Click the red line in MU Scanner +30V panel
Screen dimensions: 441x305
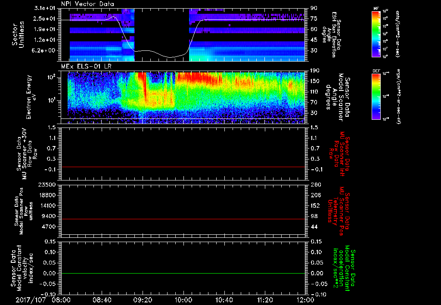click(x=183, y=167)
